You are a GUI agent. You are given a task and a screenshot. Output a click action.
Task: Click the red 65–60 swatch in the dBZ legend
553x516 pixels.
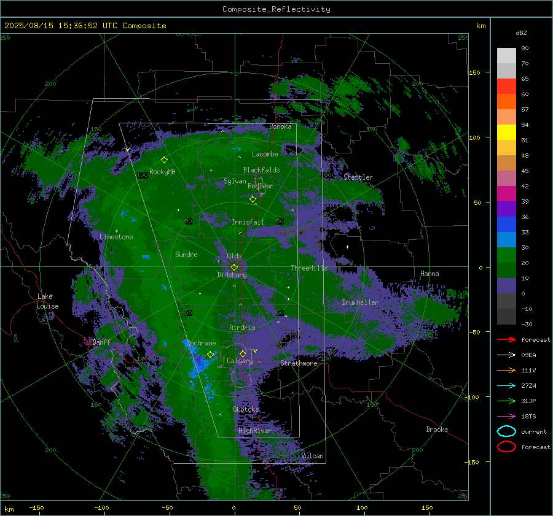(506, 87)
